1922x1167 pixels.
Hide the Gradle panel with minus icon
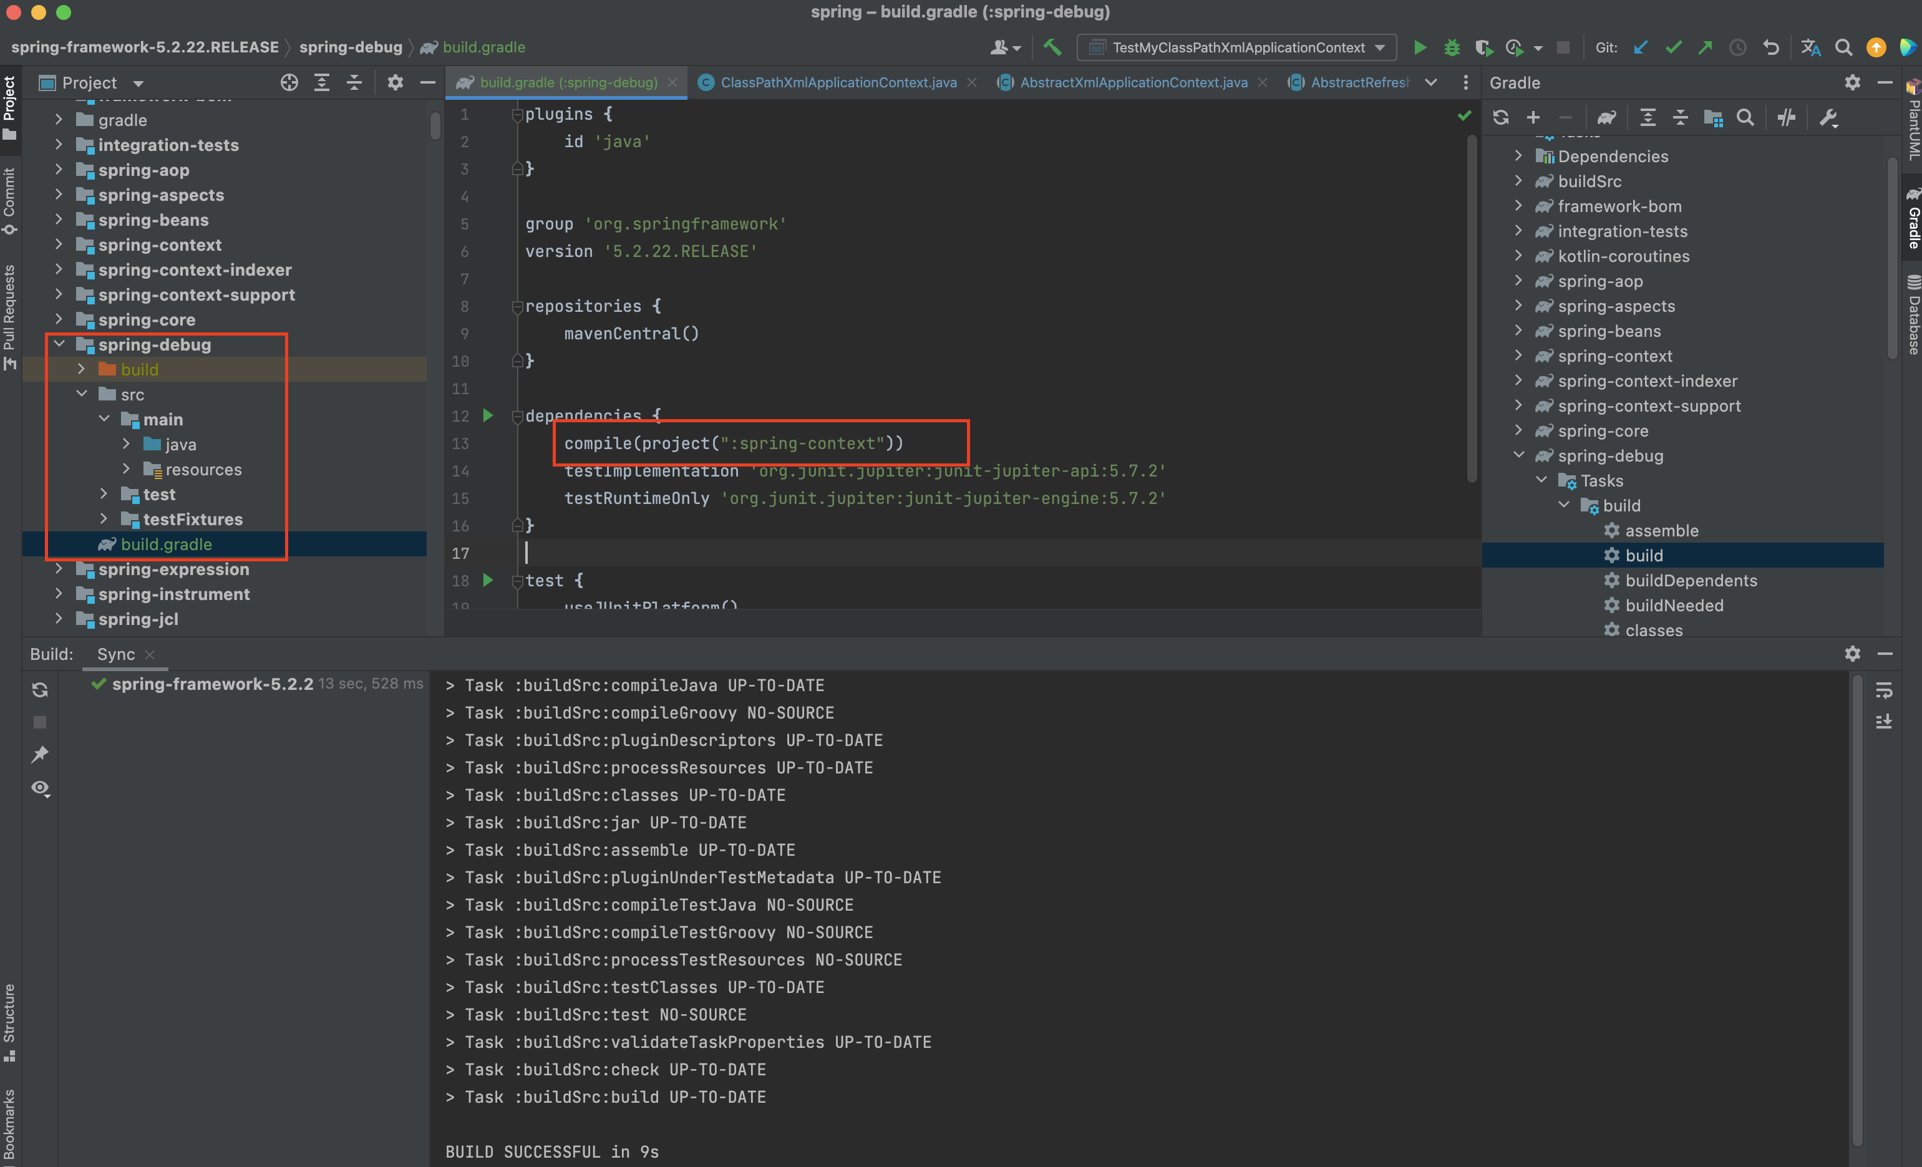(x=1885, y=83)
